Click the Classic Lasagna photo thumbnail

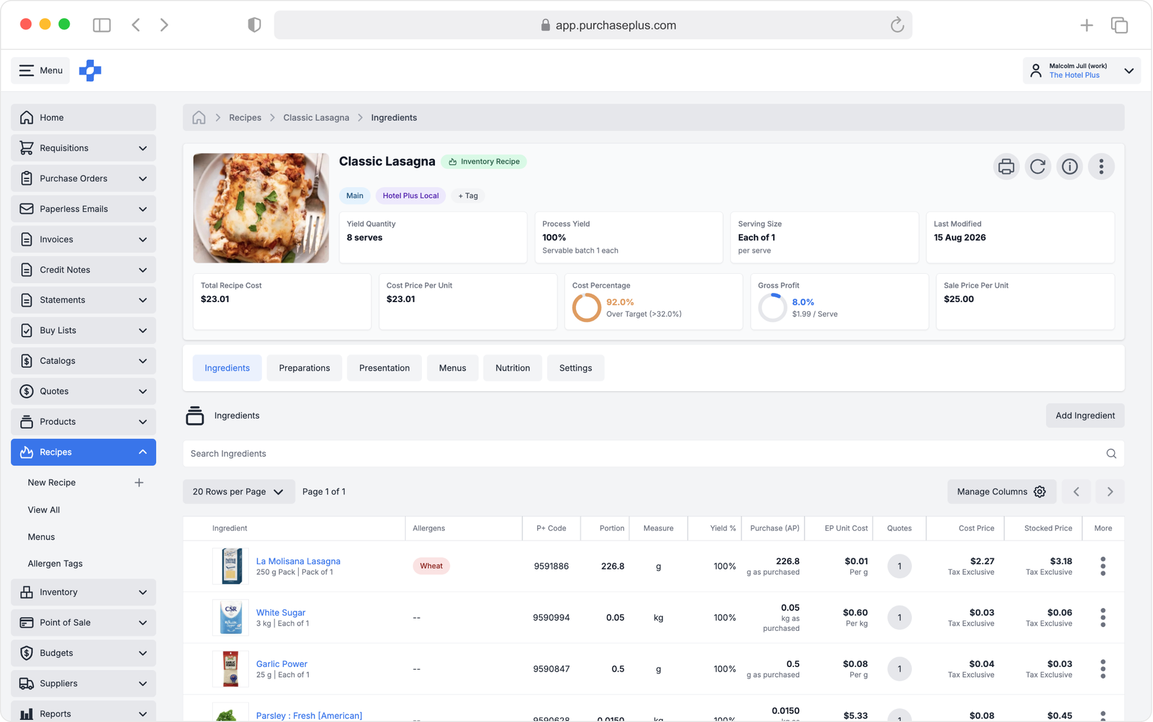coord(261,208)
